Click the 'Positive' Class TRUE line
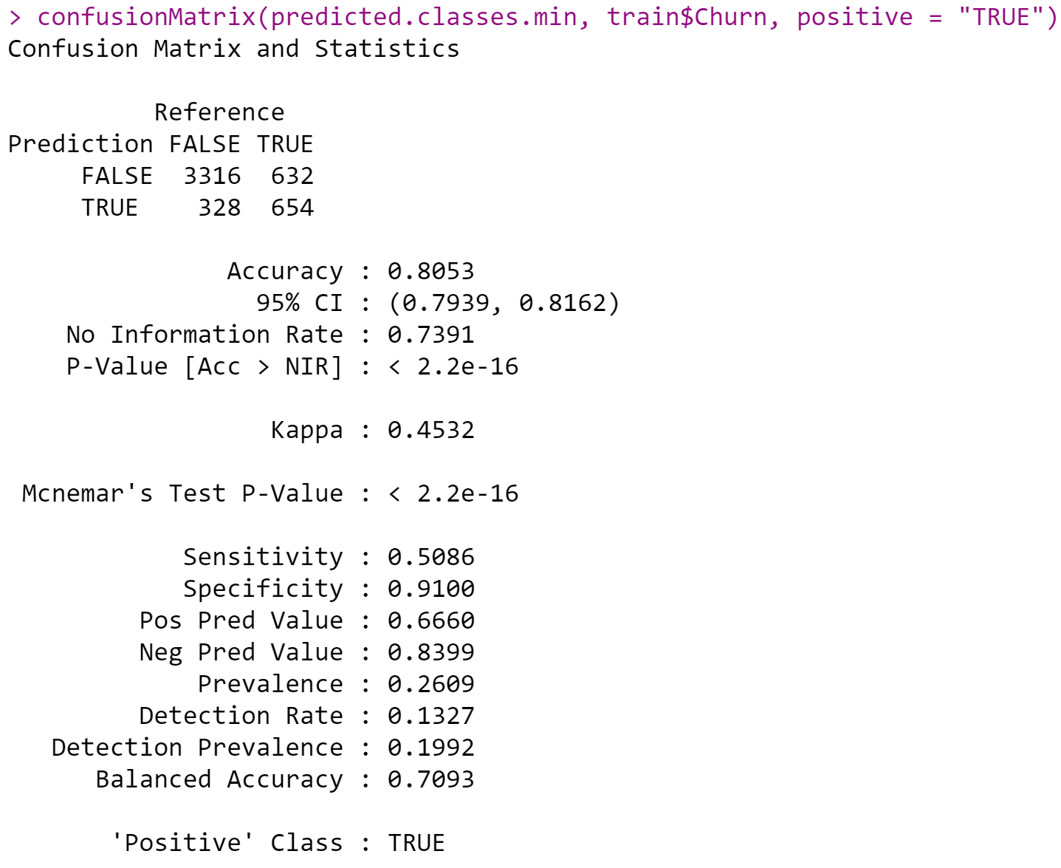1061x868 pixels. point(278,843)
